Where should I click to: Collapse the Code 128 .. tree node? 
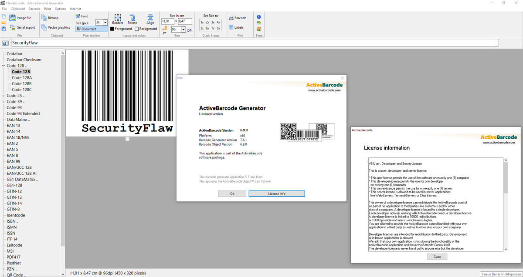click(x=3, y=66)
